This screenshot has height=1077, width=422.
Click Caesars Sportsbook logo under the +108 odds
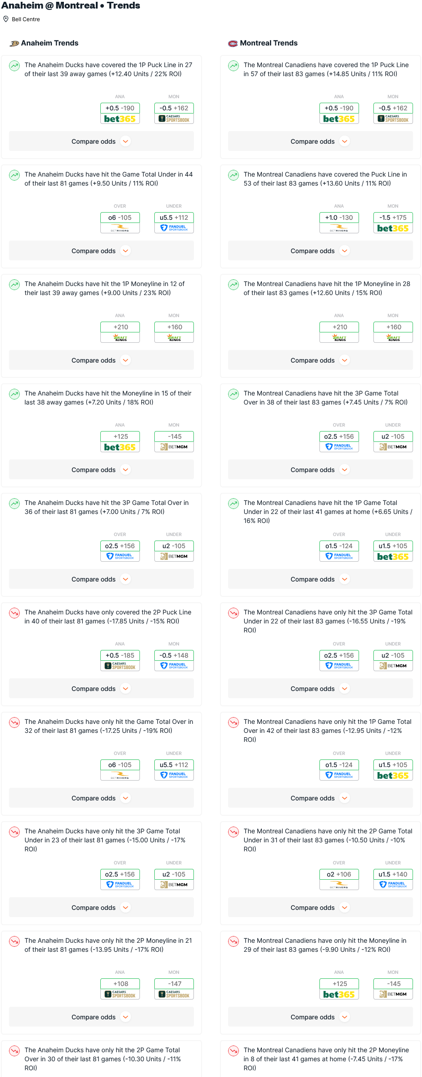[120, 995]
